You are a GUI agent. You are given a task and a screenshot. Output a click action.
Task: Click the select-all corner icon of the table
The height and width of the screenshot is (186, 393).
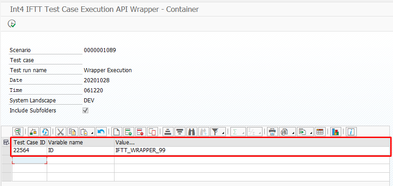point(6,143)
